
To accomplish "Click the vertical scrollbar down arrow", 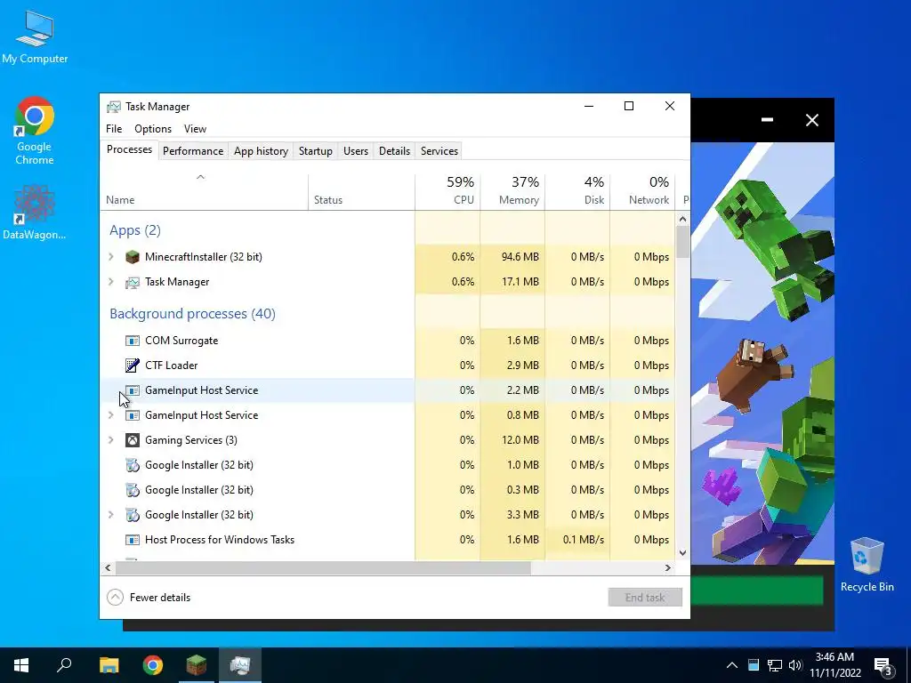I will (682, 553).
